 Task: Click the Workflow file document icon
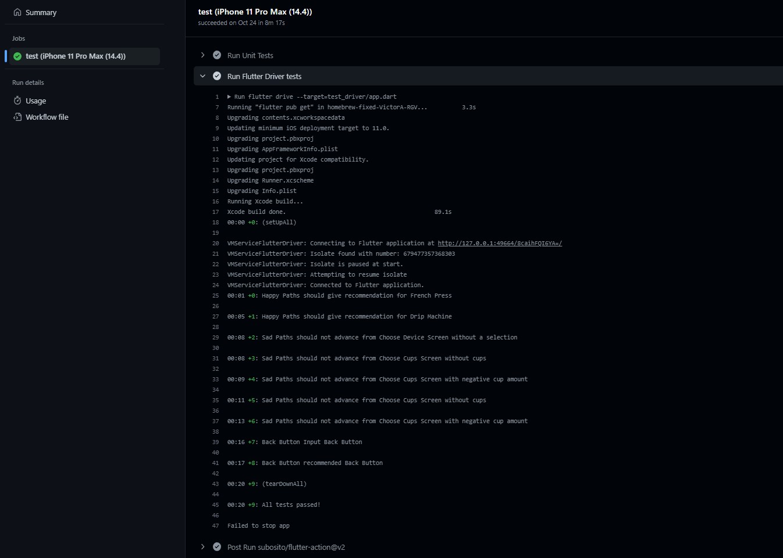(17, 117)
